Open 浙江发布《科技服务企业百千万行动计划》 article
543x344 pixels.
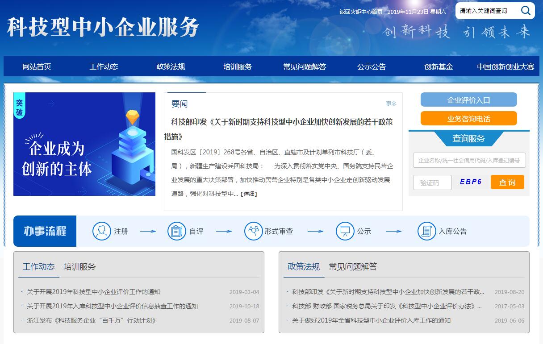tap(91, 320)
